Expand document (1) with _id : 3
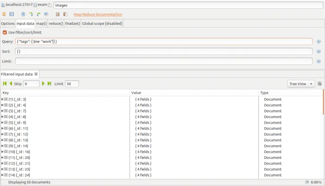This screenshot has width=325, height=186. [2, 99]
